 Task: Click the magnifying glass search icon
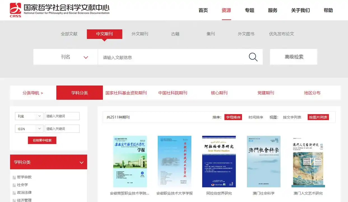(x=253, y=57)
